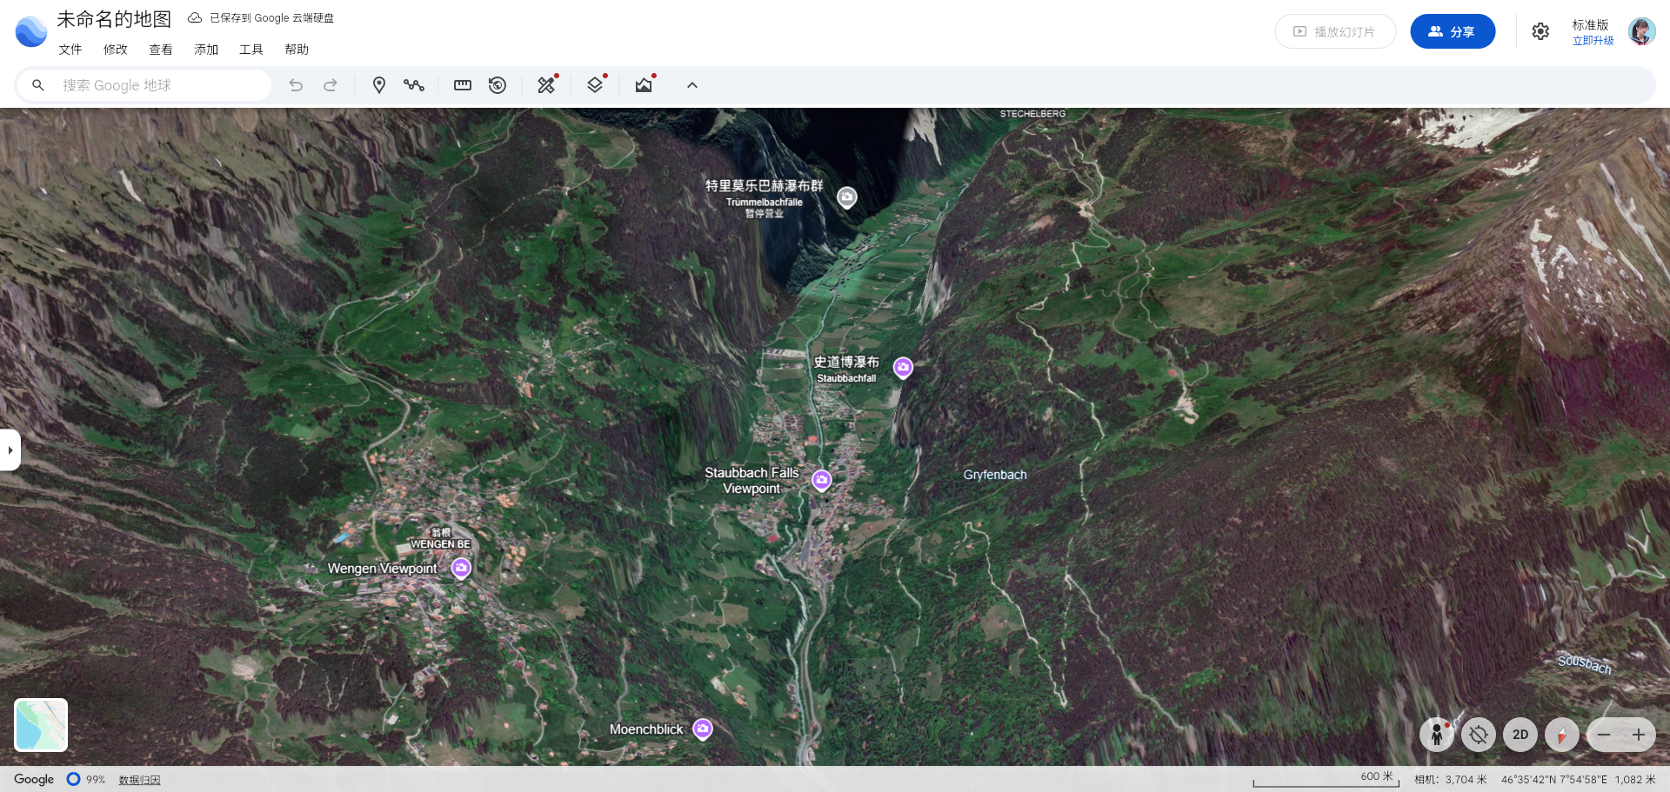The height and width of the screenshot is (792, 1670).
Task: Toggle the 2D view button
Action: click(x=1520, y=735)
